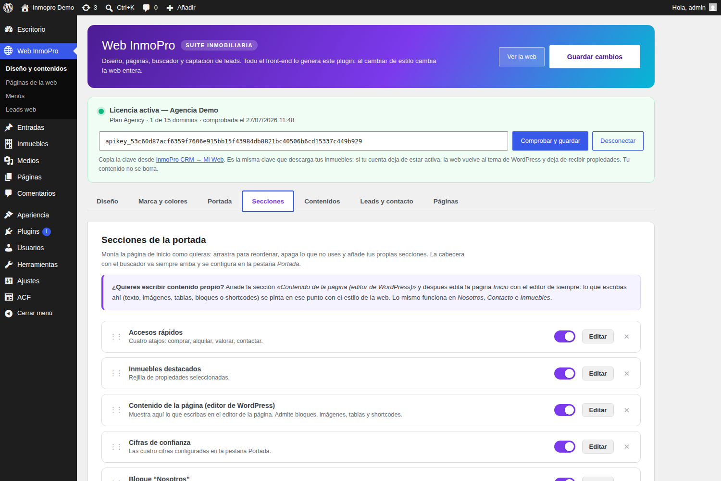Image resolution: width=721 pixels, height=481 pixels.
Task: Open the Leads web submenu item
Action: pos(21,110)
